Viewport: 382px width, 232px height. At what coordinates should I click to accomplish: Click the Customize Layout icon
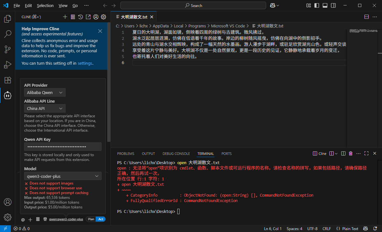click(308, 5)
